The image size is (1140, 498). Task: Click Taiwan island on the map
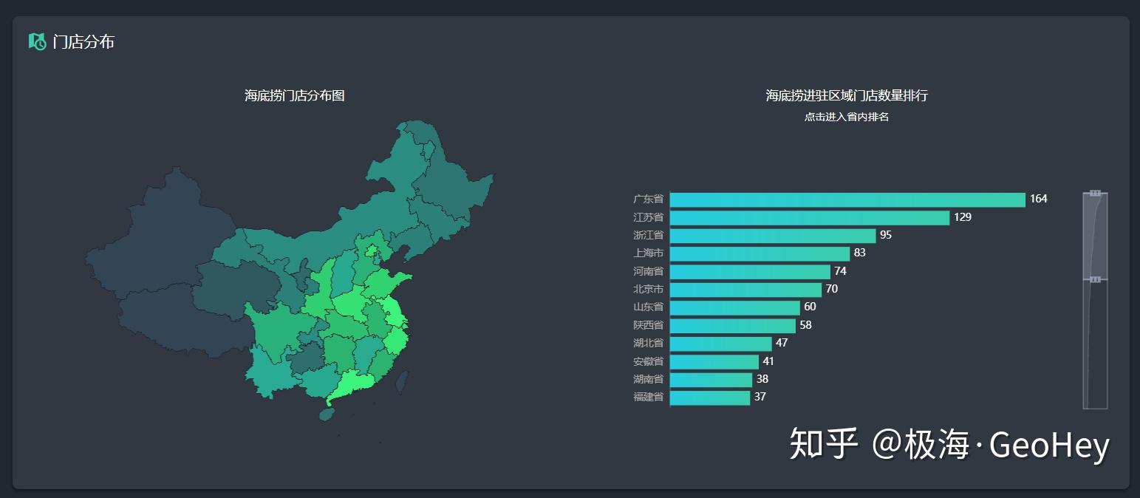pos(402,382)
